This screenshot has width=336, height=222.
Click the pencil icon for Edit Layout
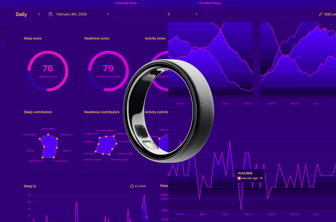(x=321, y=14)
